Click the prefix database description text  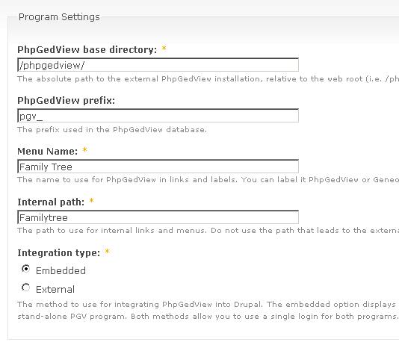(x=112, y=130)
